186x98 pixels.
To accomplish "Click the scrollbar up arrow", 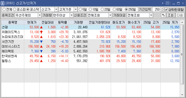I will tap(182, 22).
